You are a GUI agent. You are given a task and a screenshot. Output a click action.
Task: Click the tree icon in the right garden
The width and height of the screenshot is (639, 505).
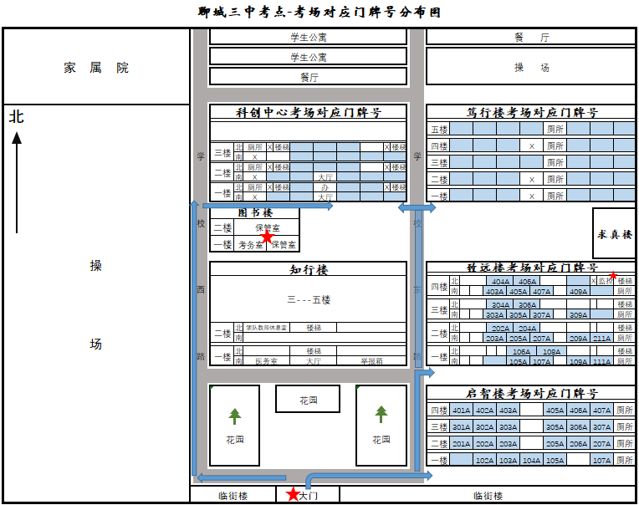tap(381, 414)
